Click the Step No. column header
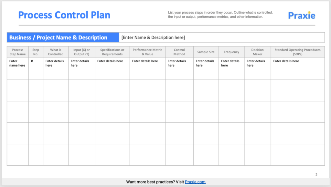 pos(36,52)
